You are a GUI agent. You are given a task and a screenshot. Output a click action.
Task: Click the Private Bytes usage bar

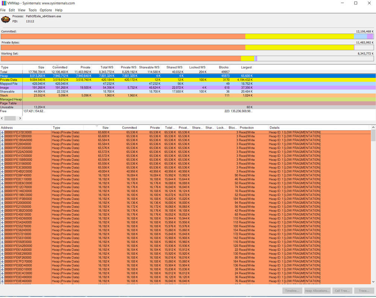tap(187, 47)
